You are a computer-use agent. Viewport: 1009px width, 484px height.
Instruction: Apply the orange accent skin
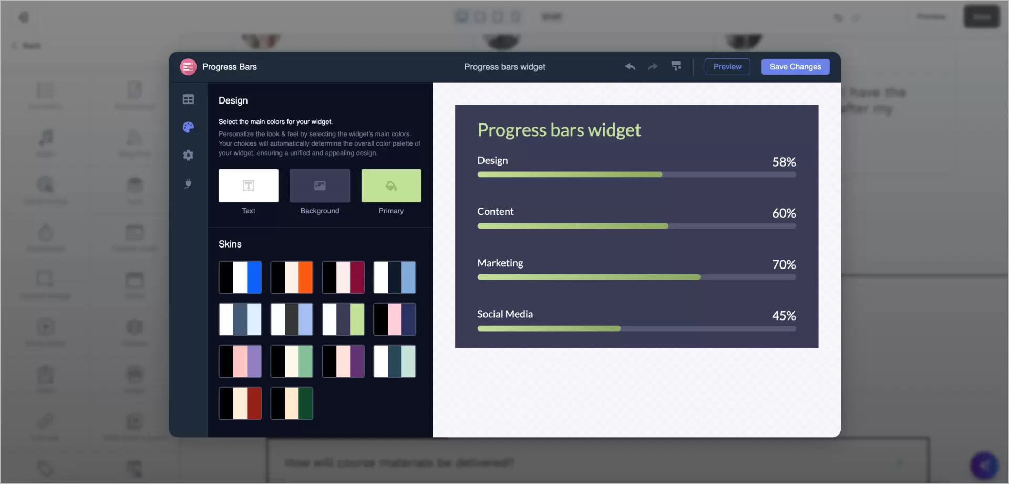pyautogui.click(x=291, y=277)
